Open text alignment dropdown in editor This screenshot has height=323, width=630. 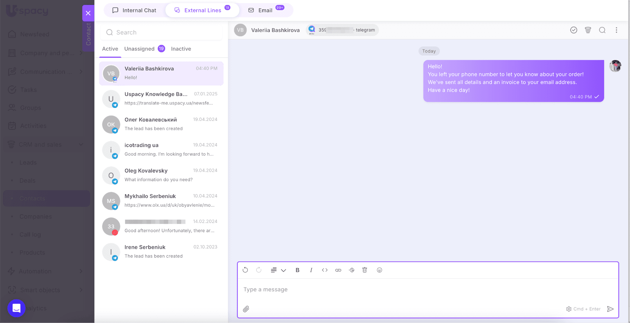click(x=278, y=270)
